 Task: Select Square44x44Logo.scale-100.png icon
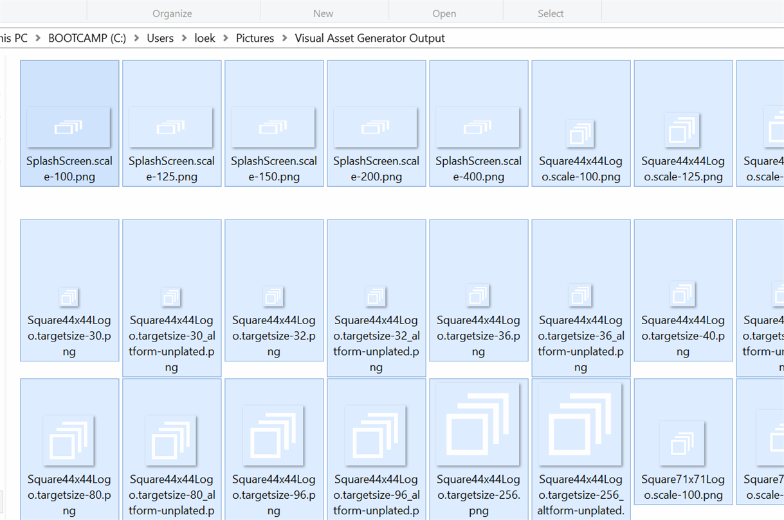pyautogui.click(x=580, y=134)
